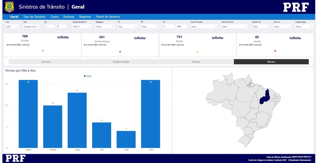Viewport: 316px width, 163px height.
Task: Click the Abril bar showing 6
Action: 102,135
